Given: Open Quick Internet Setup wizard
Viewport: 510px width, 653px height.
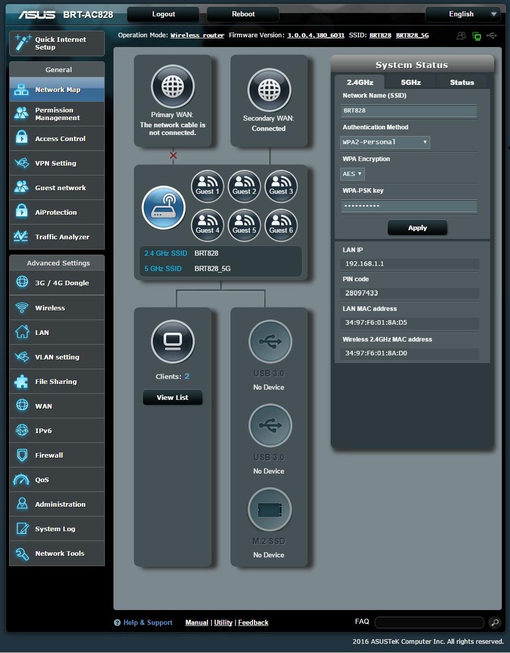Looking at the screenshot, I should coord(57,43).
